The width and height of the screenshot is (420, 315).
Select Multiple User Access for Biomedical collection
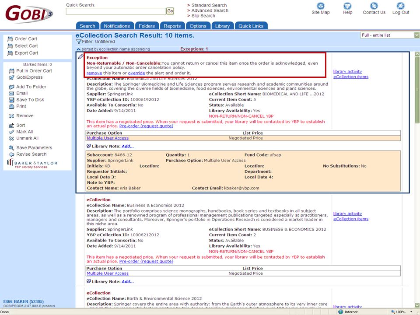(108, 138)
